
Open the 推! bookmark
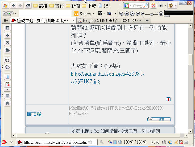105,6
